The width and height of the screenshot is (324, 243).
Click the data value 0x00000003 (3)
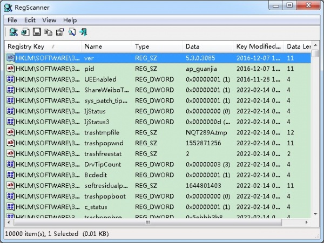pyautogui.click(x=208, y=164)
